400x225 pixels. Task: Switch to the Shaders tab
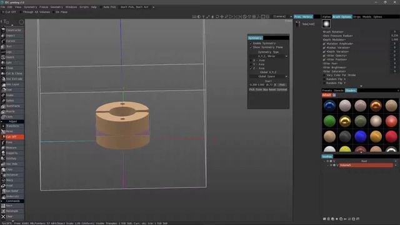[x=351, y=91]
